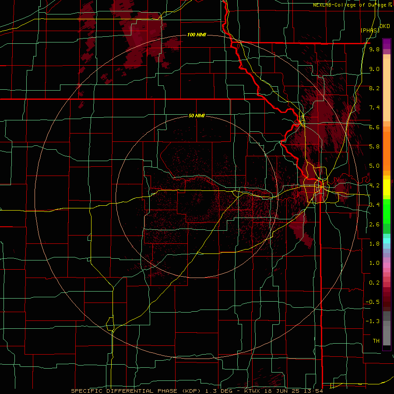Click the PHAS unit label above colorbar

coord(370,30)
